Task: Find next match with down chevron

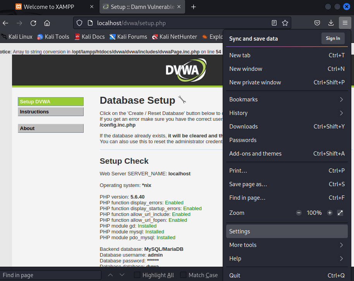Action: pyautogui.click(x=122, y=275)
